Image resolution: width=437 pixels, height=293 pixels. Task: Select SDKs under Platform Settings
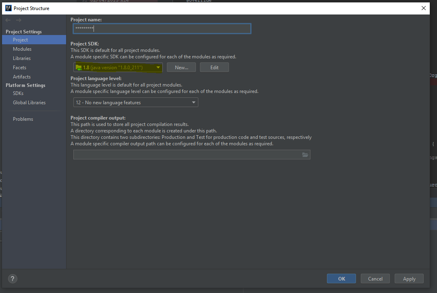point(18,93)
